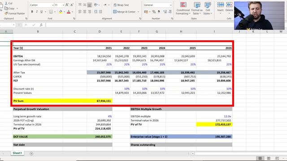Open the Number format dialog launcher
Screen dimensions: 287x161
tap(172, 18)
